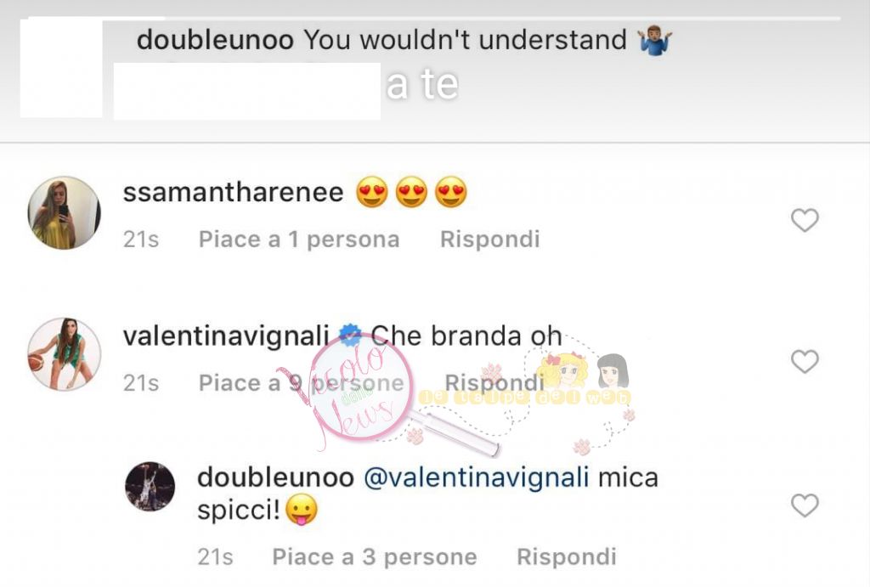View 'Piace a 3 persone' likes list
This screenshot has width=870, height=587.
[x=375, y=557]
